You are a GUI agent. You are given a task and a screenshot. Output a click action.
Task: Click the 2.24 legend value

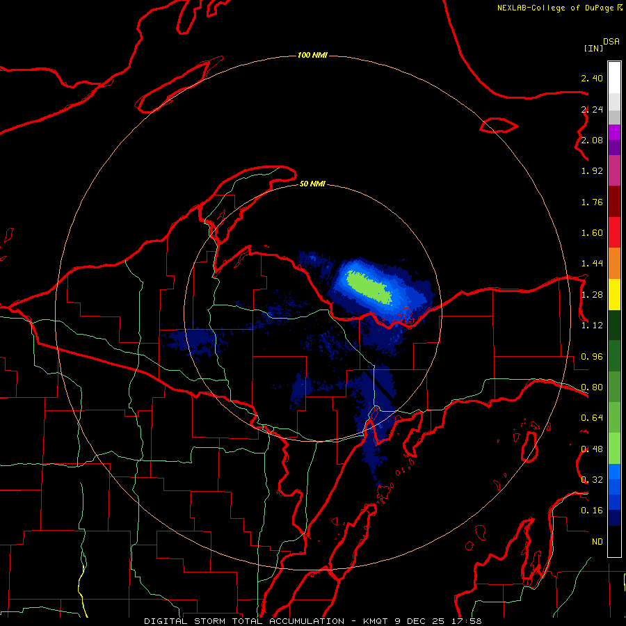(x=592, y=109)
